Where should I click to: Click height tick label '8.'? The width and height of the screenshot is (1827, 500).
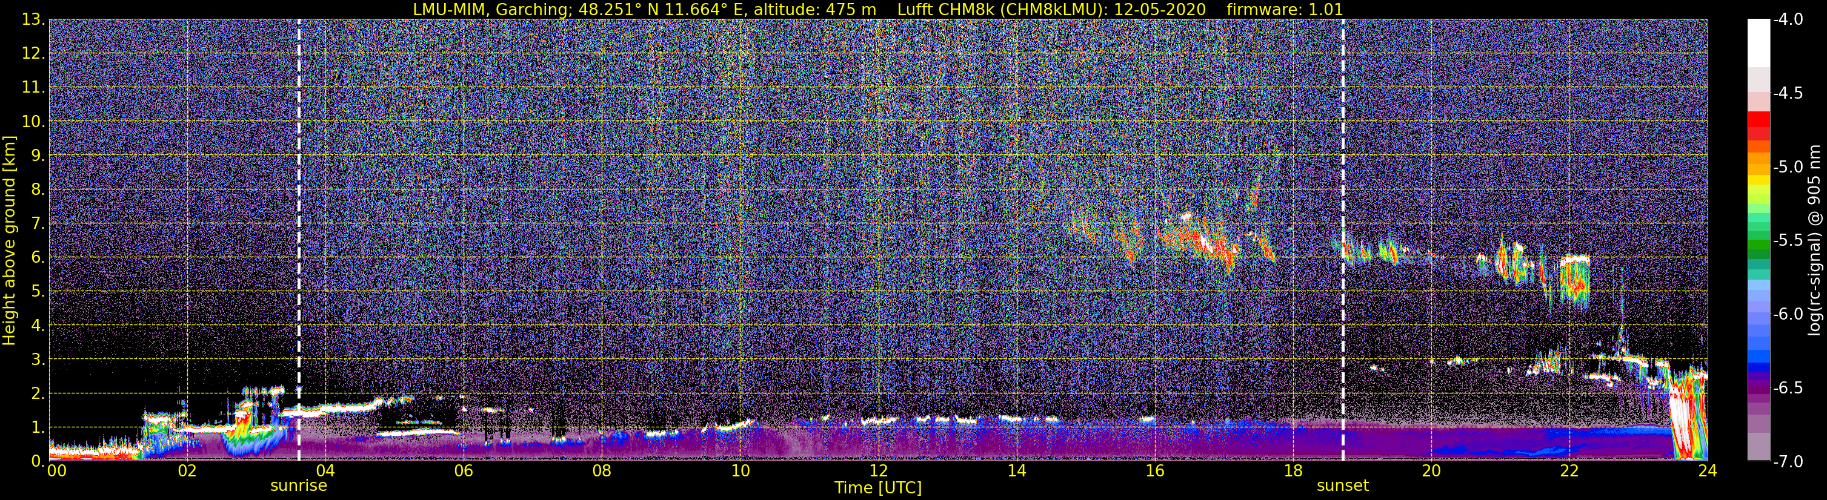38,190
